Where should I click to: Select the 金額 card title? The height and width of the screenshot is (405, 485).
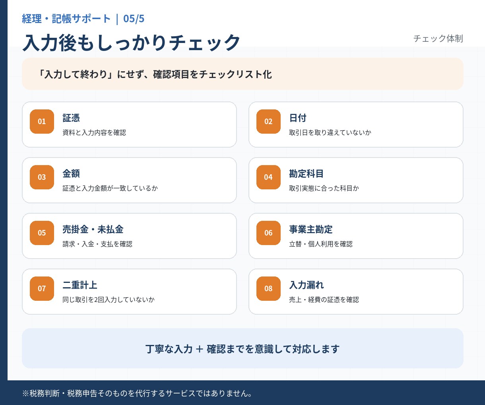pos(71,174)
